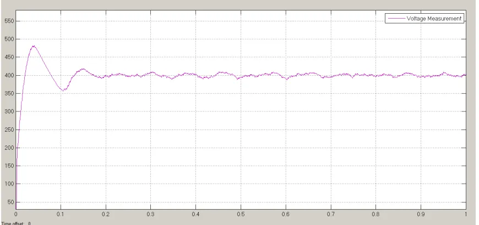Viewport: 479px width, 225px height.
Task: Click the voltage curve dip near 0.1
Action: [63, 90]
